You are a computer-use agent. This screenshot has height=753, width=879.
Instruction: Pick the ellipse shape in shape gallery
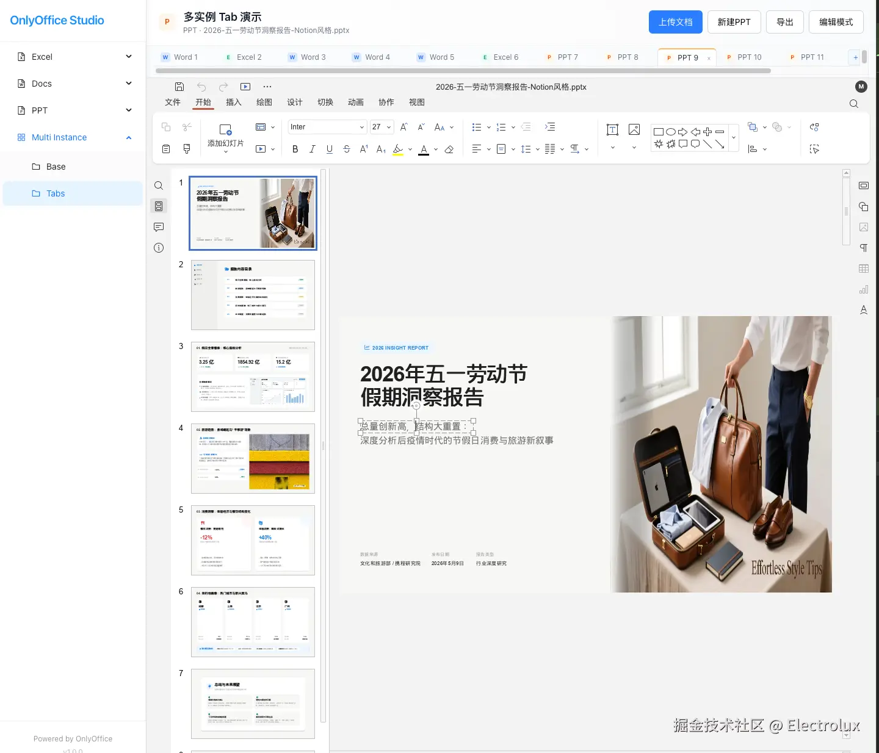coord(671,132)
